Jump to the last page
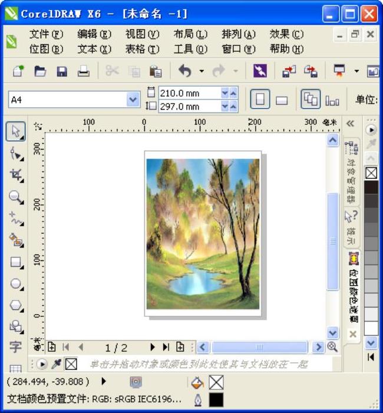The height and width of the screenshot is (413, 383). (x=166, y=347)
